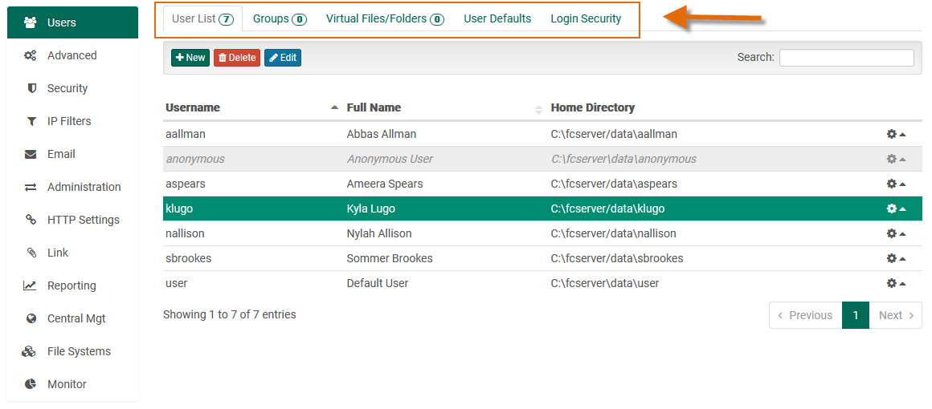Switch to the Groups tab

point(280,18)
